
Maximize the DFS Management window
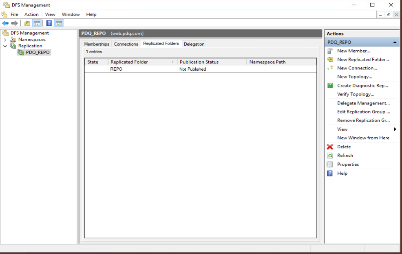click(x=372, y=5)
